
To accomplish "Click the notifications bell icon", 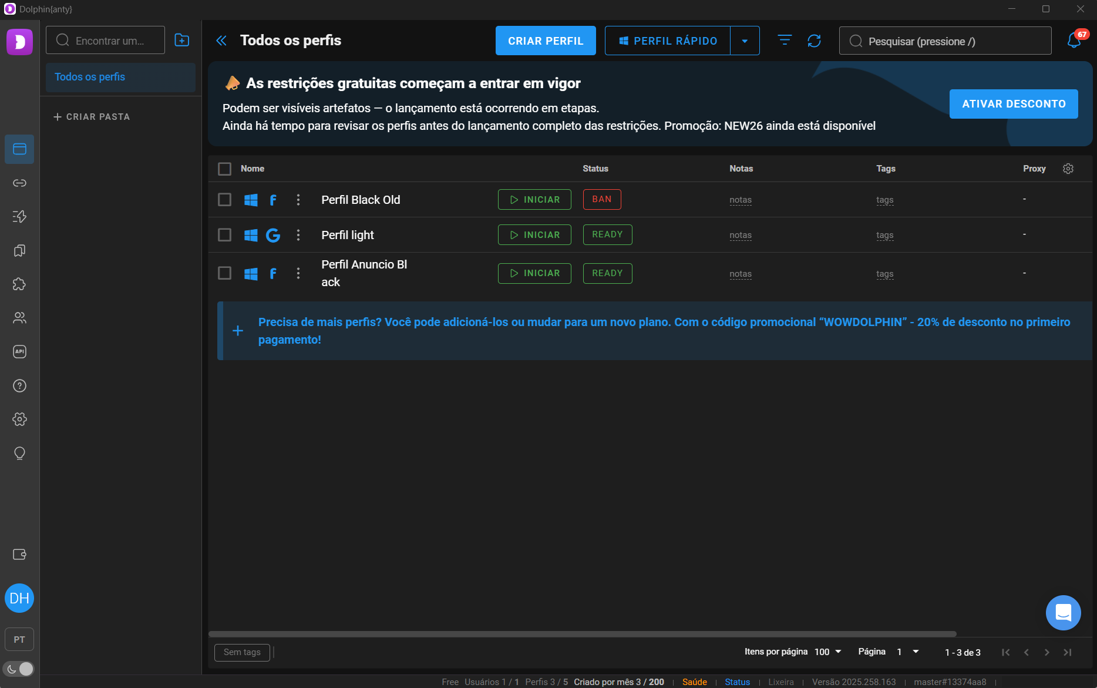I will (x=1074, y=41).
